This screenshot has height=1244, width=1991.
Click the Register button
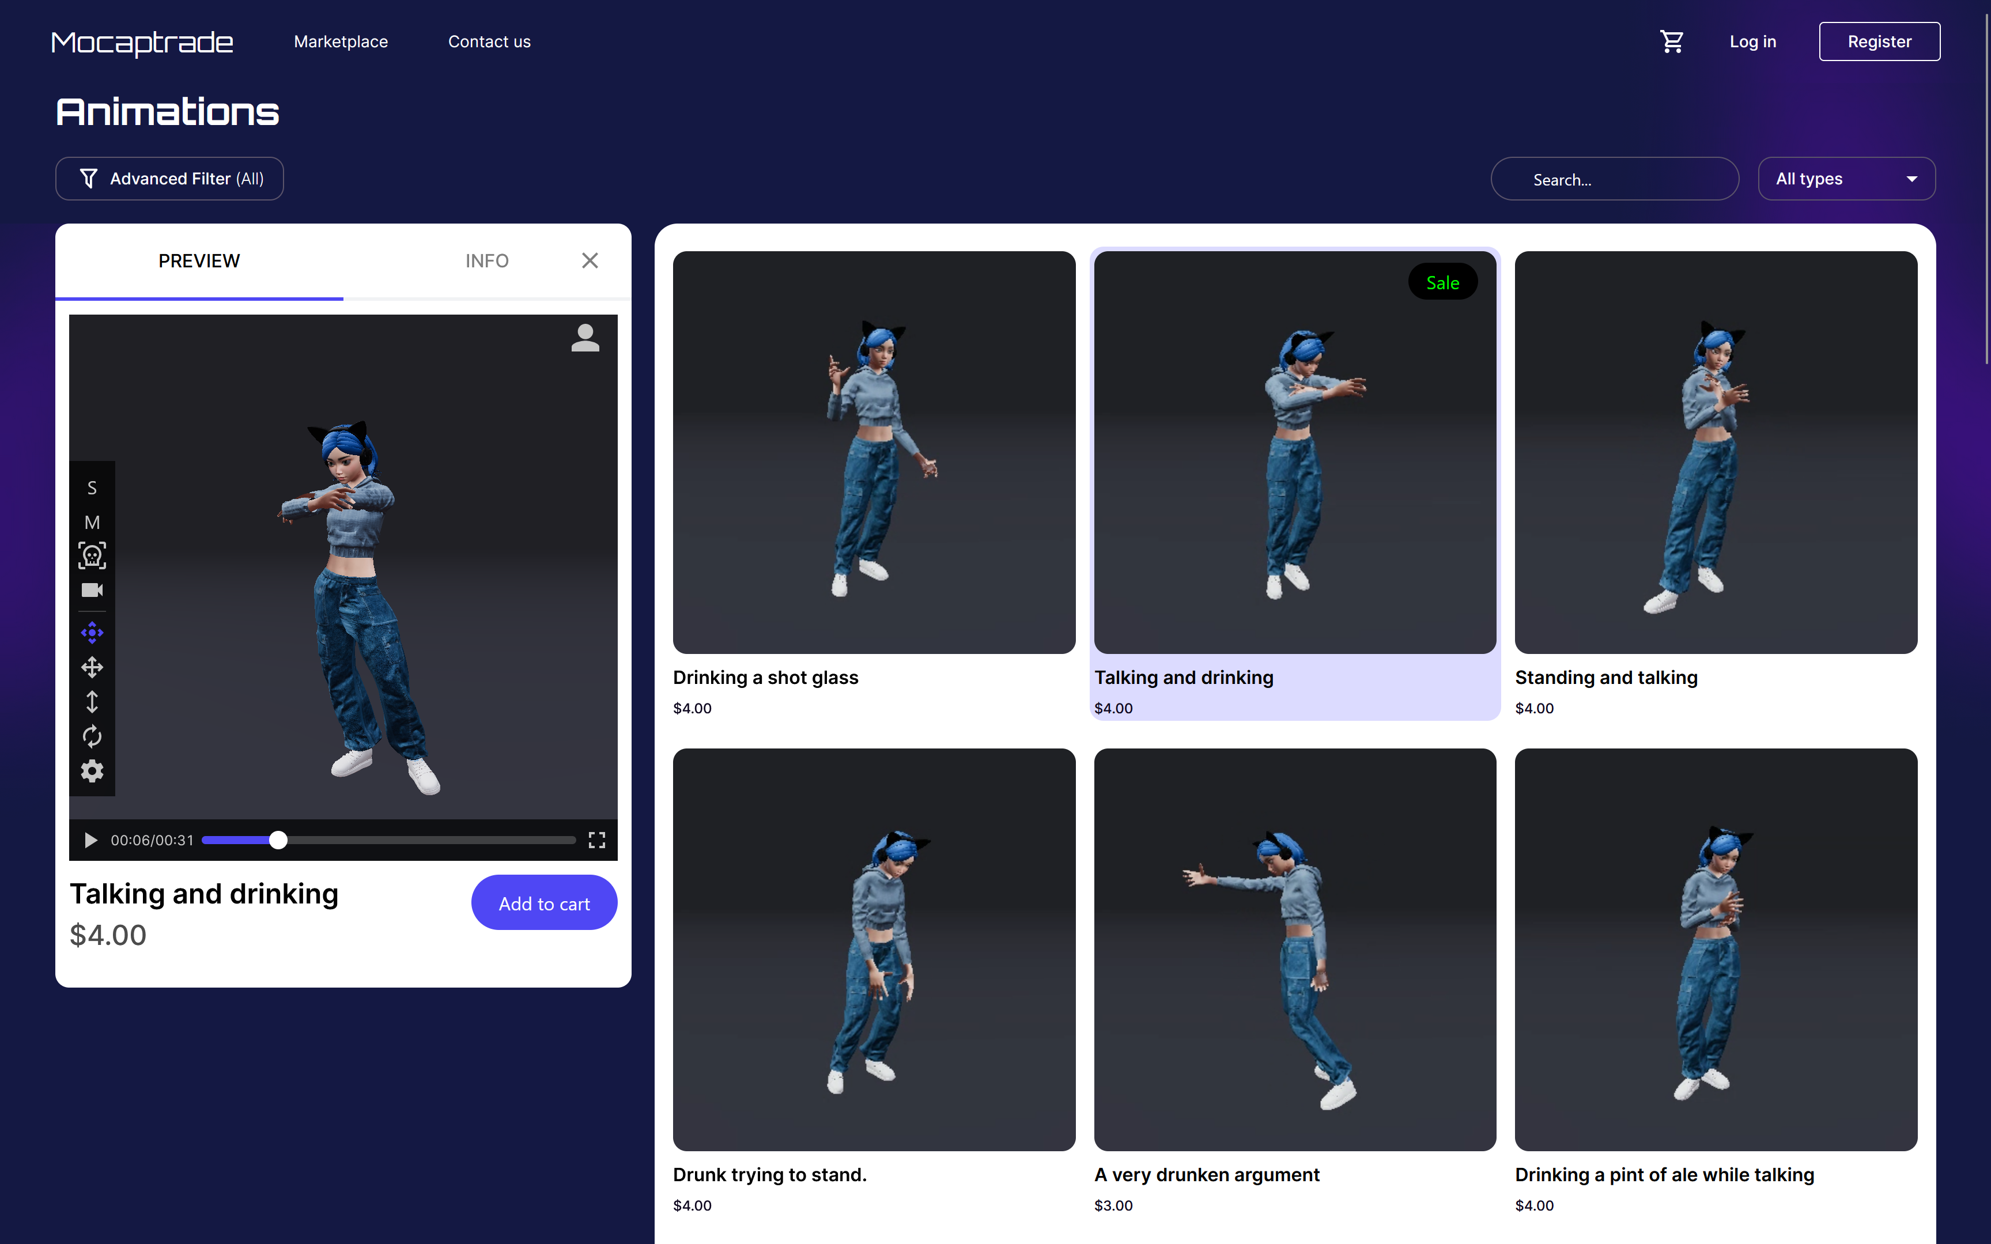click(x=1879, y=41)
